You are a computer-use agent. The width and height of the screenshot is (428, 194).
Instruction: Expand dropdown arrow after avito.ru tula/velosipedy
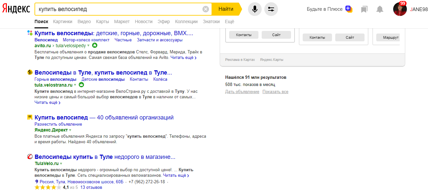(89, 46)
